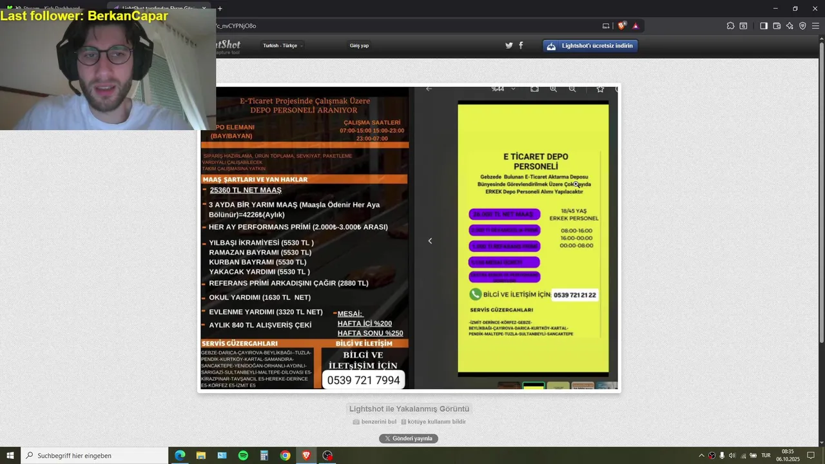The image size is (825, 464).
Task: Click 'Lightshot'ı ücretsiz indirin' download button
Action: pos(590,46)
